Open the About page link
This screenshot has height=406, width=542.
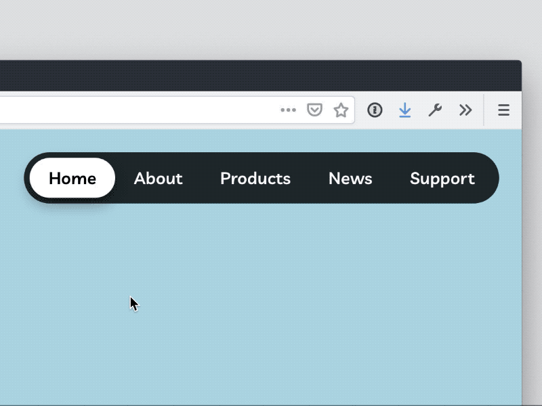coord(158,178)
